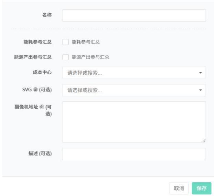Click the resize grip of the camera address textarea
The height and width of the screenshot is (196, 214).
pyautogui.click(x=204, y=140)
